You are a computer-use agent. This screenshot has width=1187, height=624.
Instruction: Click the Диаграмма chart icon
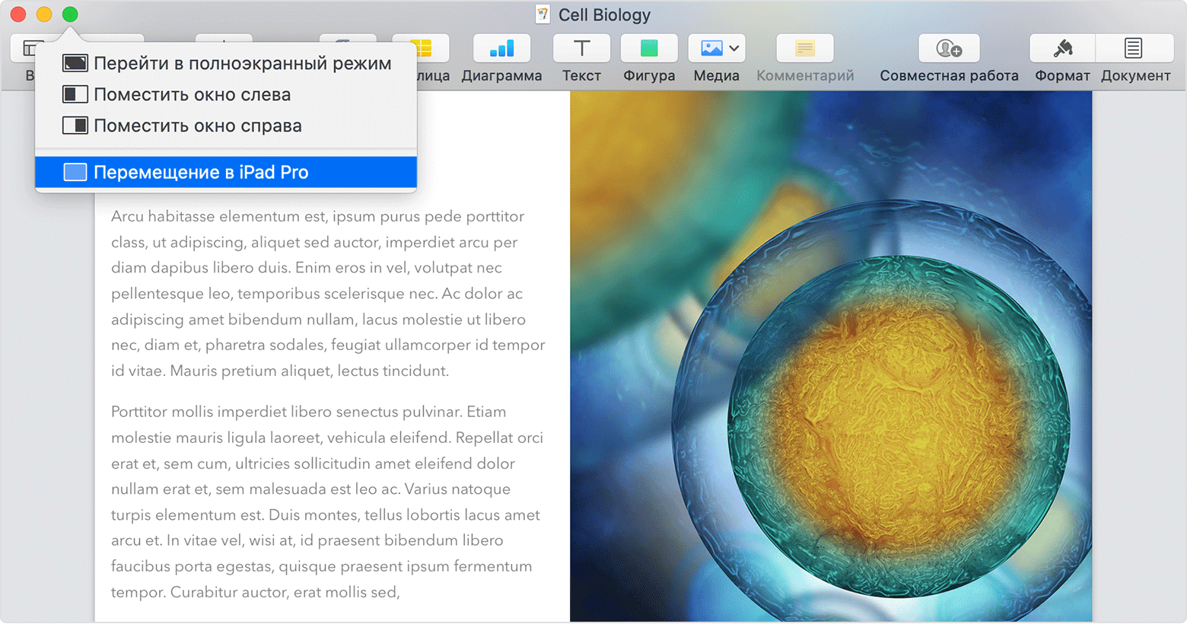[x=501, y=49]
